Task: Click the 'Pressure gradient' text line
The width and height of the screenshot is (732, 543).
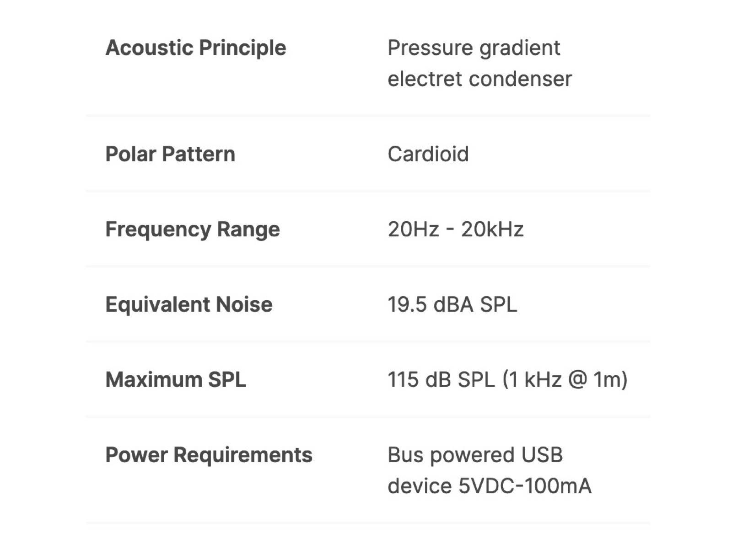Action: (474, 48)
